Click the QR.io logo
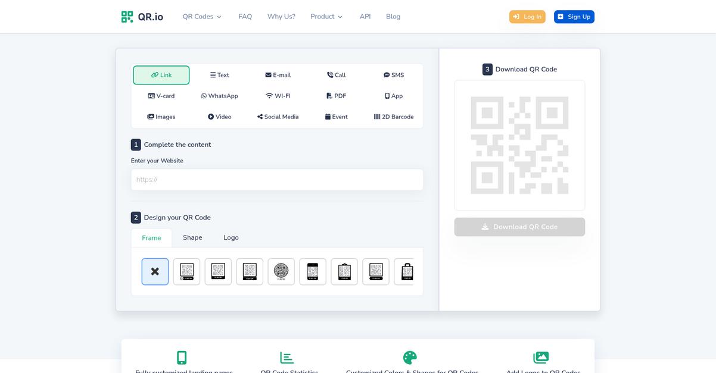This screenshot has width=716, height=373. [142, 17]
